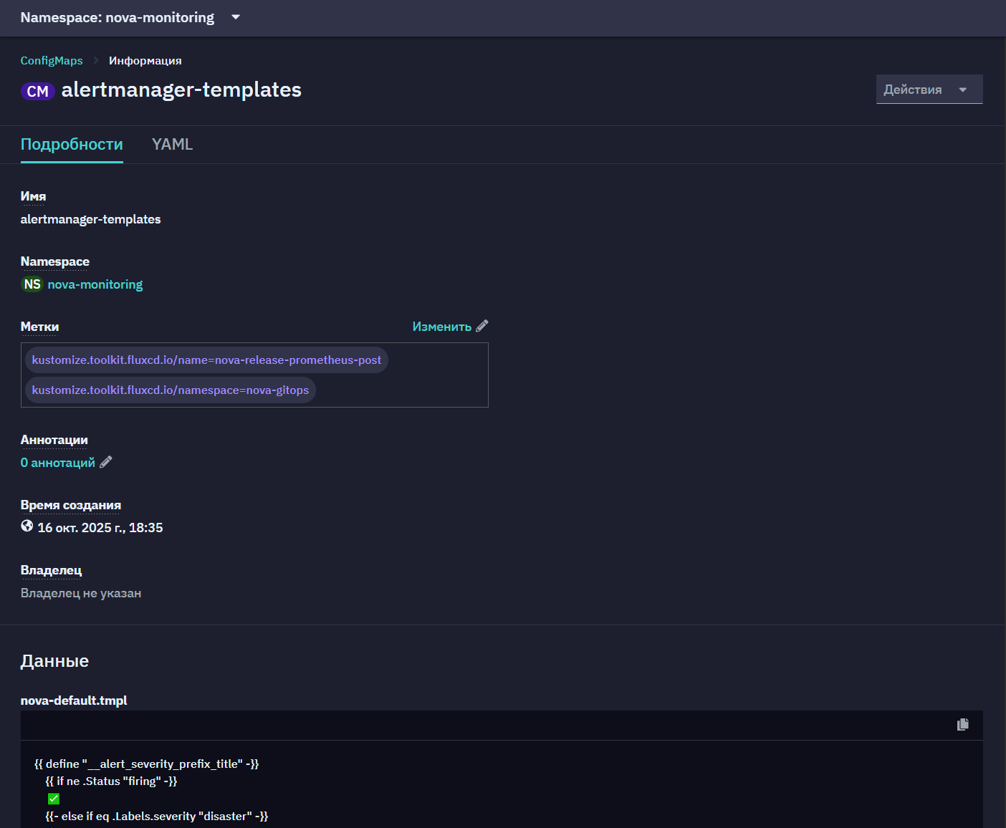Open the nova-monitoring namespace link

click(95, 284)
